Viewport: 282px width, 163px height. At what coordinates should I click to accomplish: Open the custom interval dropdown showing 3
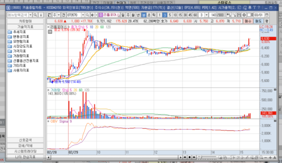tap(206, 15)
